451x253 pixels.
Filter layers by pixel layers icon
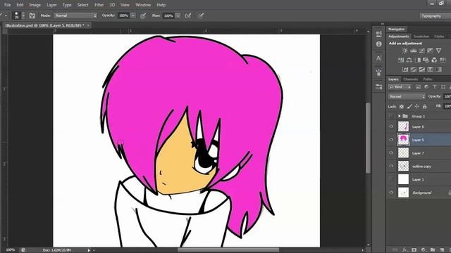click(418, 87)
